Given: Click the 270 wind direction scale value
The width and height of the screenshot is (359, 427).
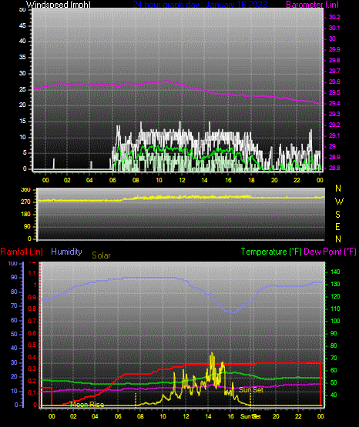Looking at the screenshot, I should pyautogui.click(x=25, y=202).
